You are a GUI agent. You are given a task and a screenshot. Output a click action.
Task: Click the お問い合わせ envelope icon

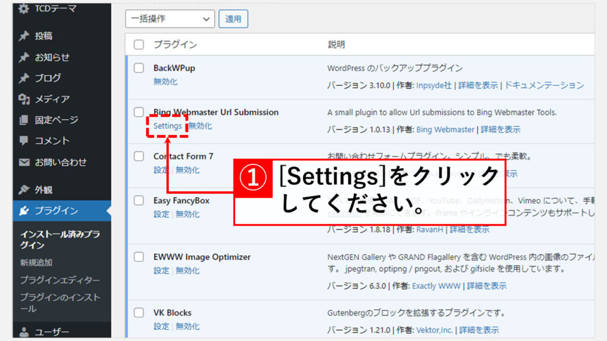[24, 162]
